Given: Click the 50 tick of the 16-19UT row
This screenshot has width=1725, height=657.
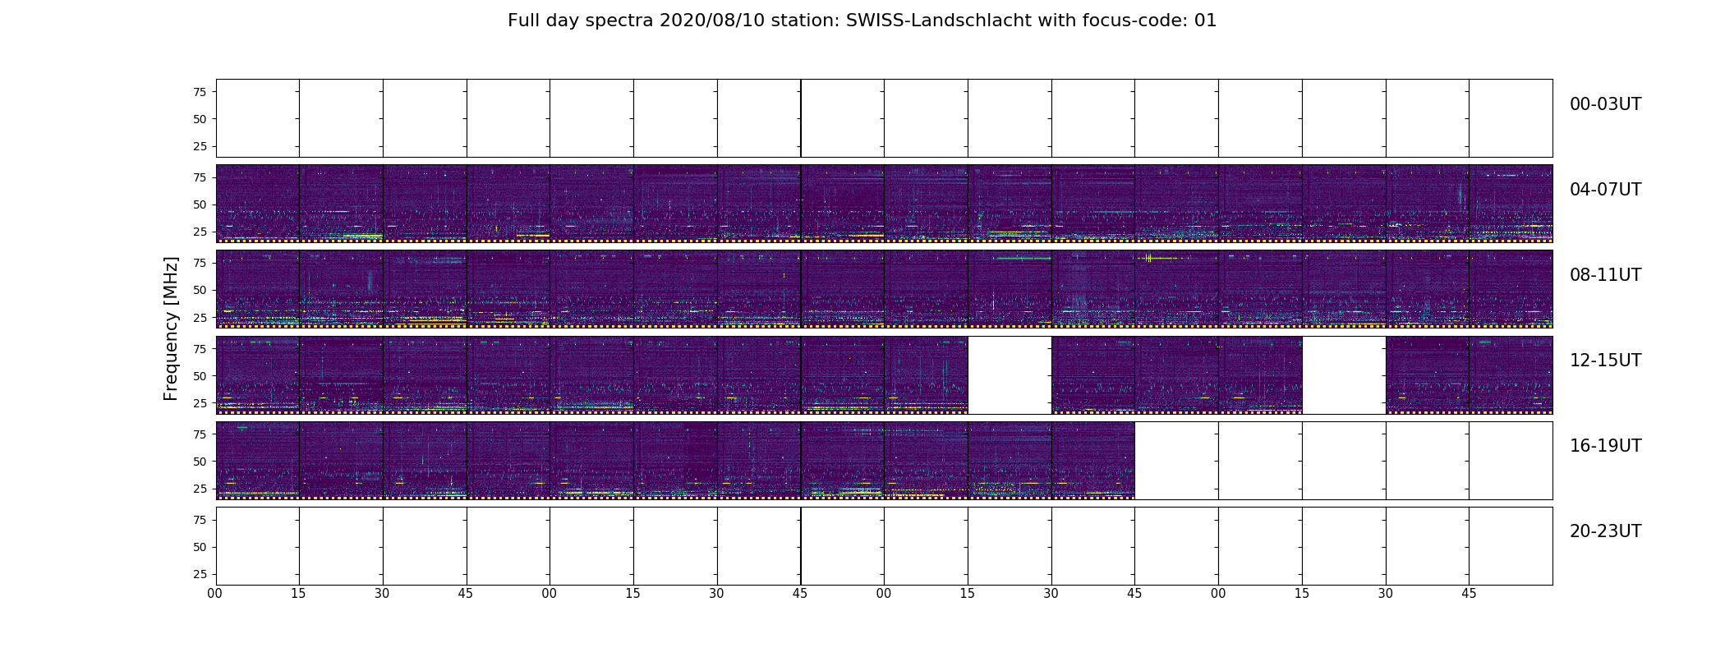Looking at the screenshot, I should [x=200, y=462].
